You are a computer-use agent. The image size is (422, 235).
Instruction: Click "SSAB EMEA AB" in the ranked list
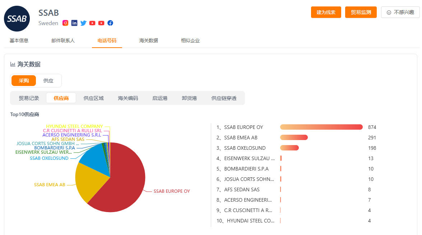[241, 138]
